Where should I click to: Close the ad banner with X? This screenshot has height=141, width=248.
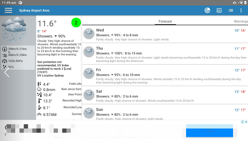click(x=246, y=122)
